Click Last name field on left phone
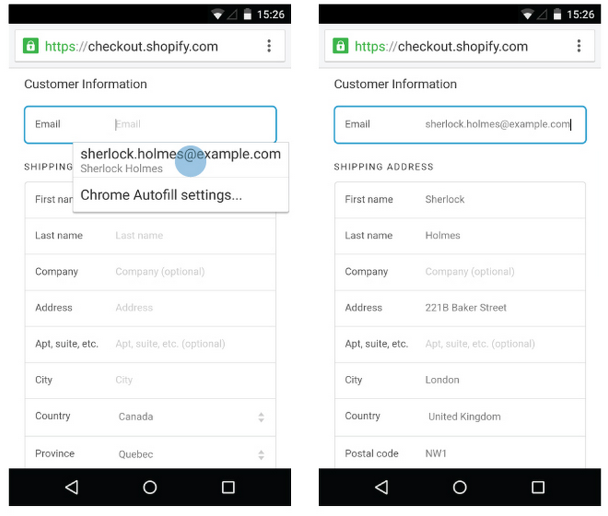Screen dimensions: 608x516 point(150,236)
